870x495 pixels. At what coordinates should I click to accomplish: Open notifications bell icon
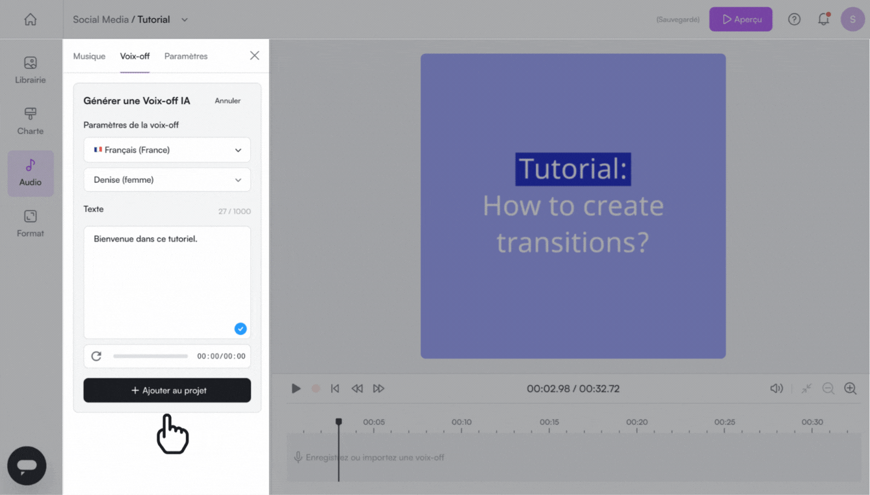[x=823, y=19]
